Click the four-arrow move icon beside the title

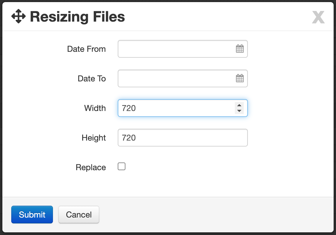pos(18,16)
